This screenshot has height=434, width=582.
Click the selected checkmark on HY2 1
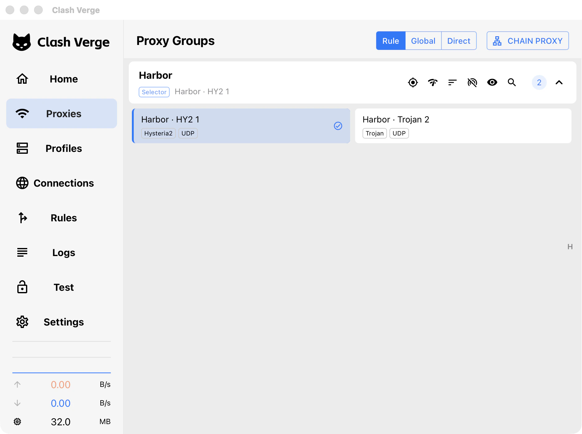pyautogui.click(x=338, y=126)
